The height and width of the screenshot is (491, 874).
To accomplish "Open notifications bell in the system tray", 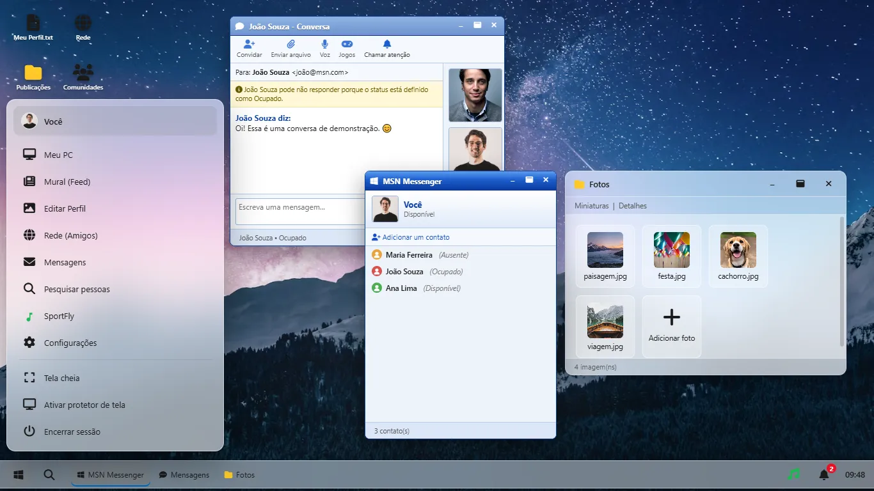I will 825,475.
